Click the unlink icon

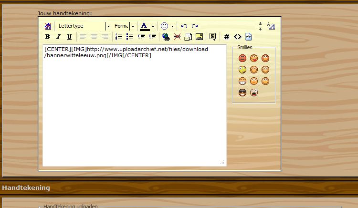click(x=177, y=37)
